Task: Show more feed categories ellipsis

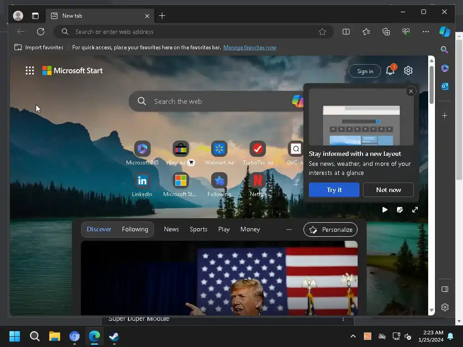Action: click(x=289, y=229)
